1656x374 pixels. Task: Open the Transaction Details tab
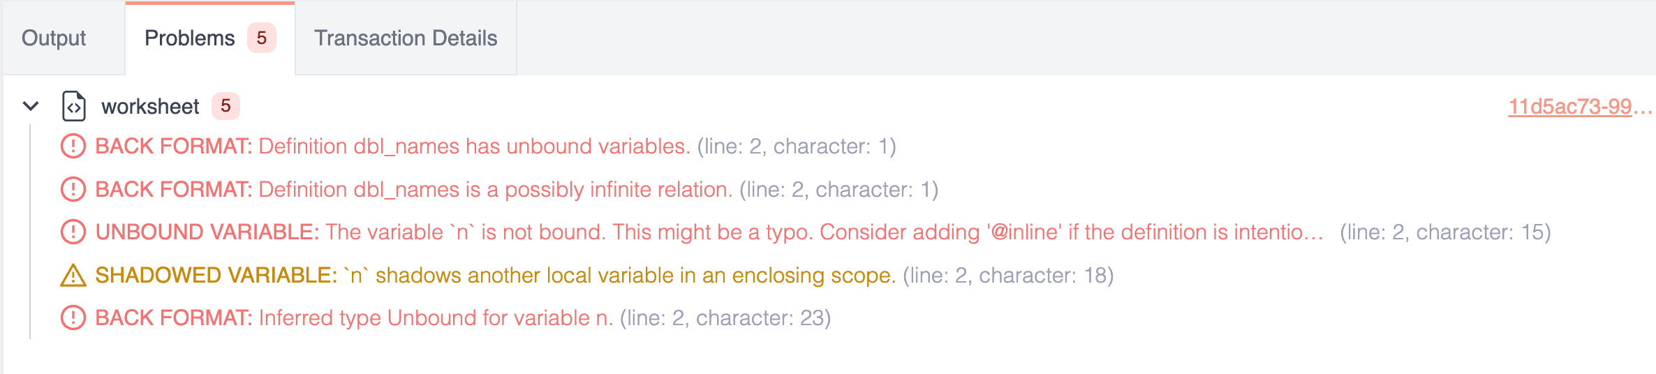[x=406, y=38]
